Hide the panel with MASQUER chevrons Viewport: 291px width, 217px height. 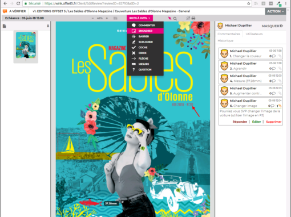[272, 26]
